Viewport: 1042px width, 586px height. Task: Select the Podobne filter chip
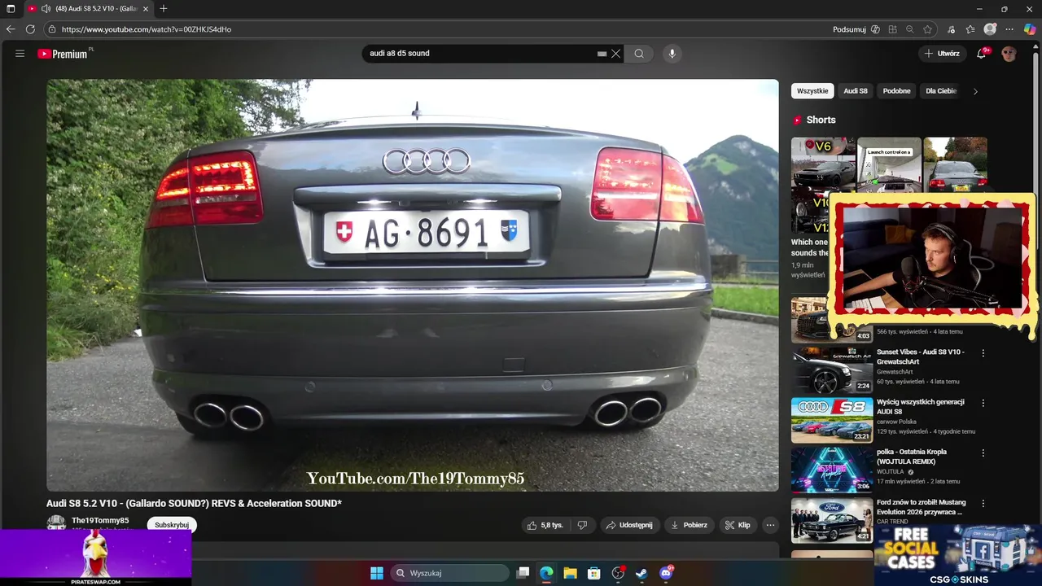pyautogui.click(x=896, y=91)
